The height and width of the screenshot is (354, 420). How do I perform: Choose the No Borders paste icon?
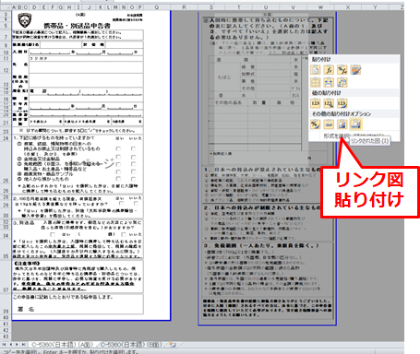[316, 82]
